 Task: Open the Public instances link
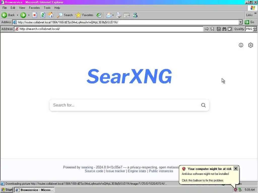click(x=161, y=171)
